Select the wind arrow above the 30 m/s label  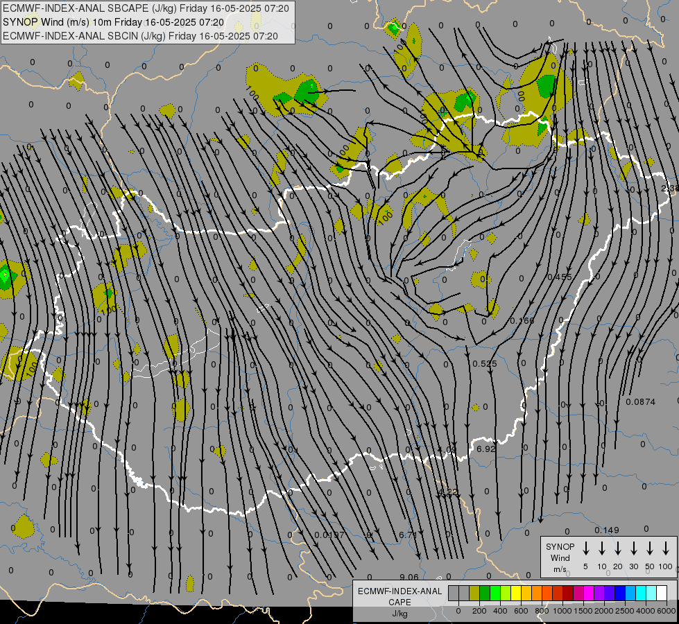click(x=634, y=548)
